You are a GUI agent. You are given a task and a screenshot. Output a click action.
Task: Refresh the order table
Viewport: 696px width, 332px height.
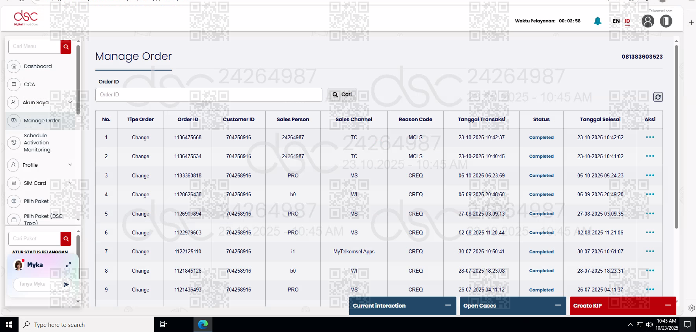pos(658,97)
